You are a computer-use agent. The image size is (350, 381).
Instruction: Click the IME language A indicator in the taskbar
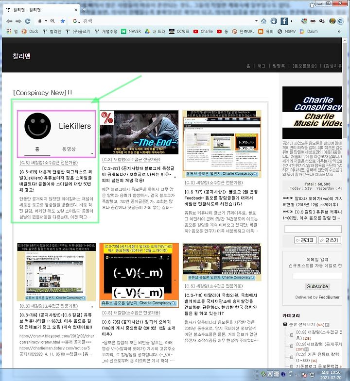(x=270, y=374)
